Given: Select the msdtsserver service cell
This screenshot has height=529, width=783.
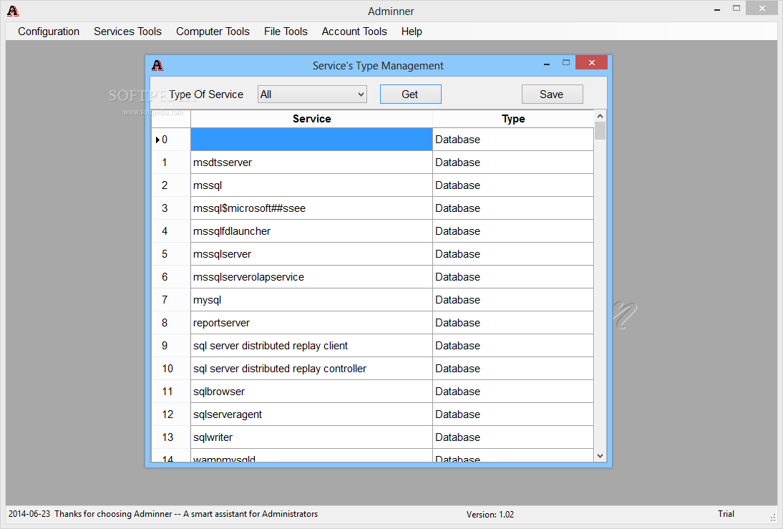Looking at the screenshot, I should click(x=311, y=162).
